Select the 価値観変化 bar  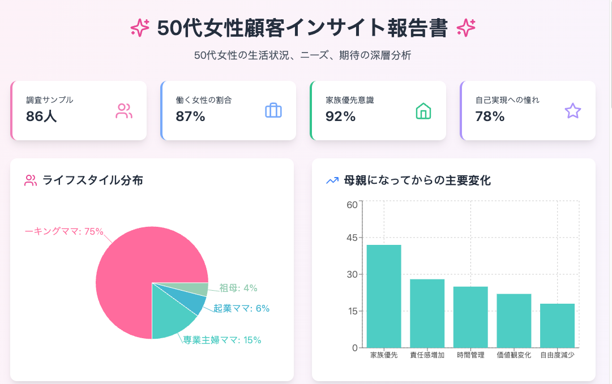[x=514, y=320]
